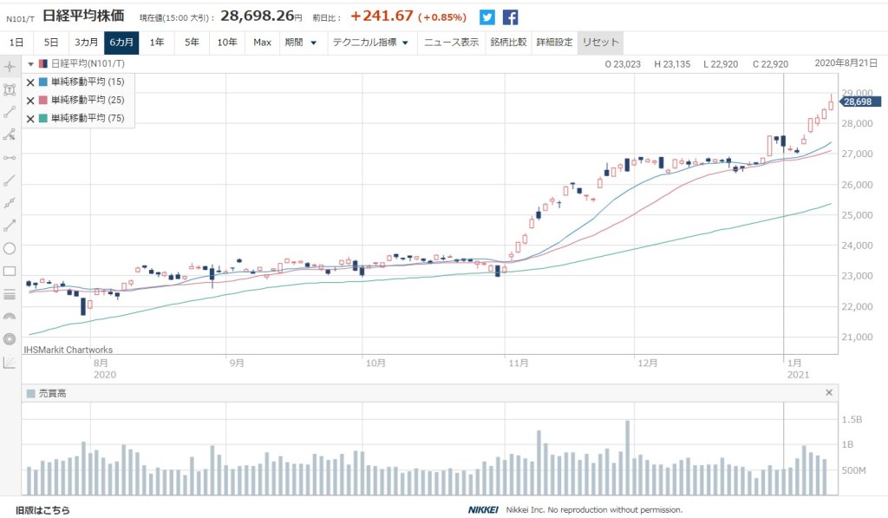The image size is (888, 518).
Task: Switch to the 3カ月 time range
Action: [x=86, y=43]
